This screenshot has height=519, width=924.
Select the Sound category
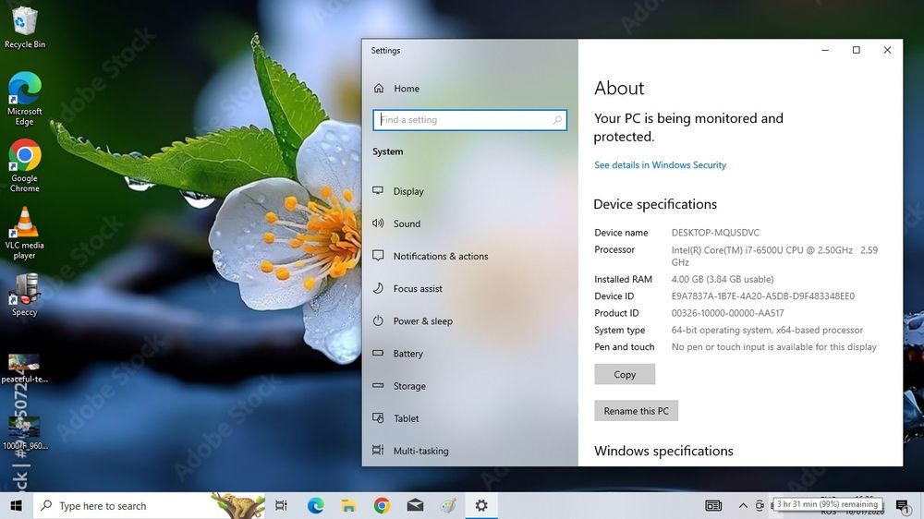click(407, 223)
